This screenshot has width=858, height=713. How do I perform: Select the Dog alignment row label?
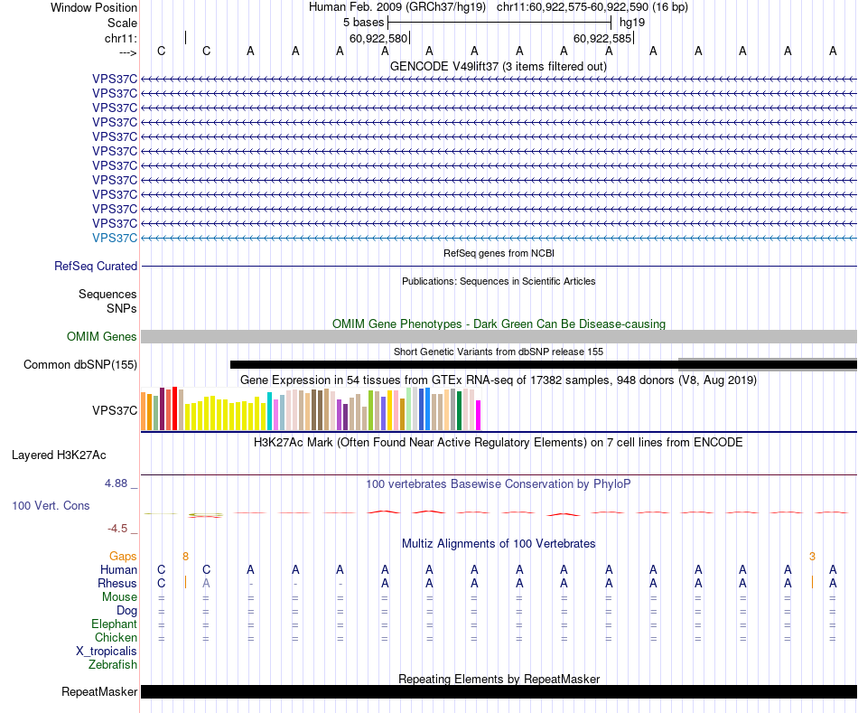(127, 611)
